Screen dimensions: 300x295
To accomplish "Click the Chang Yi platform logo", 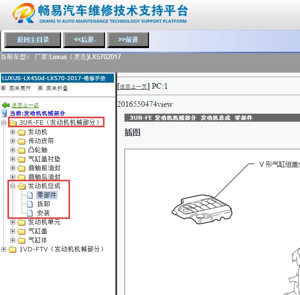I will pos(23,13).
